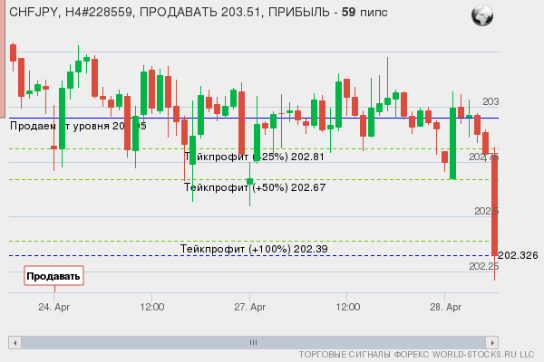Click the last large red candlestick
Viewport: 544px width, 362px height.
tap(494, 205)
